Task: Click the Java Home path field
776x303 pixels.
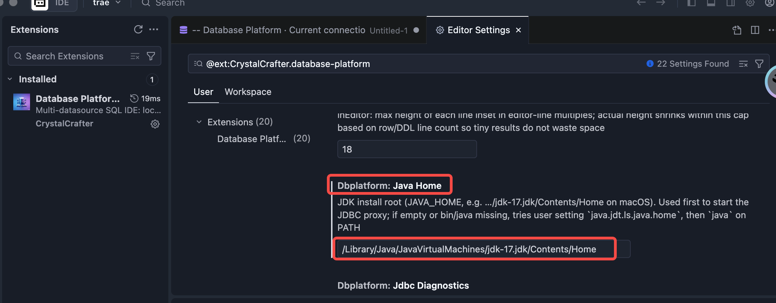Action: (484, 249)
